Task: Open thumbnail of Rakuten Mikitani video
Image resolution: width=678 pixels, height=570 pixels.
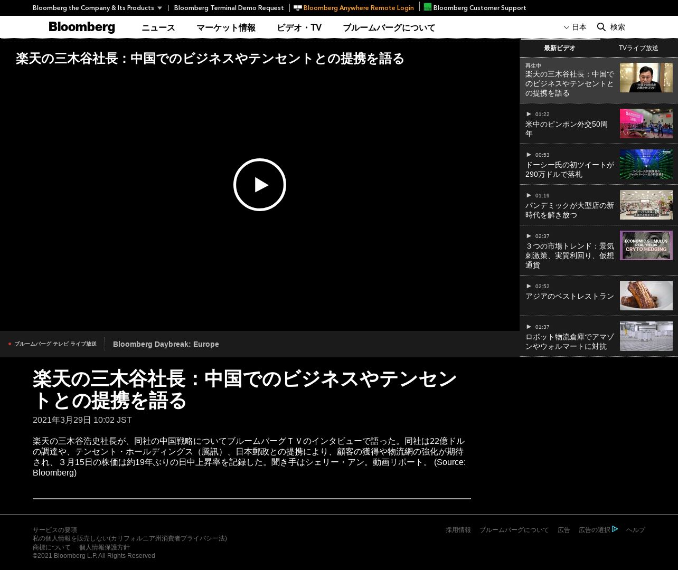Action: [x=646, y=78]
